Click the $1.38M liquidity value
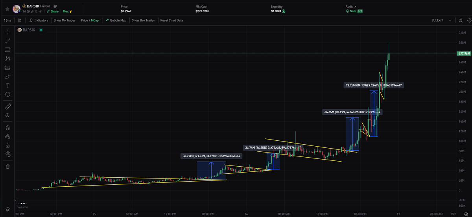The height and width of the screenshot is (217, 472). 275,11
